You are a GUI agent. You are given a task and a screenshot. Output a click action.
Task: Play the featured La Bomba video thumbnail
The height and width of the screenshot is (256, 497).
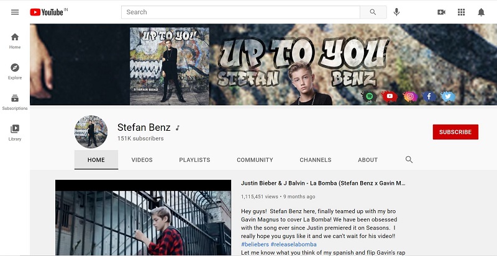[x=144, y=218]
